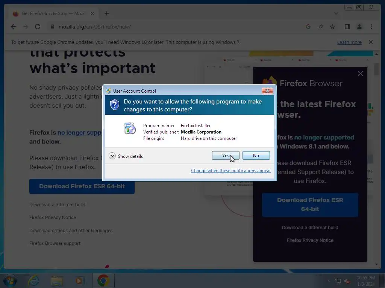Click Chrome icon in taskbar
The image size is (385, 288).
(103, 280)
